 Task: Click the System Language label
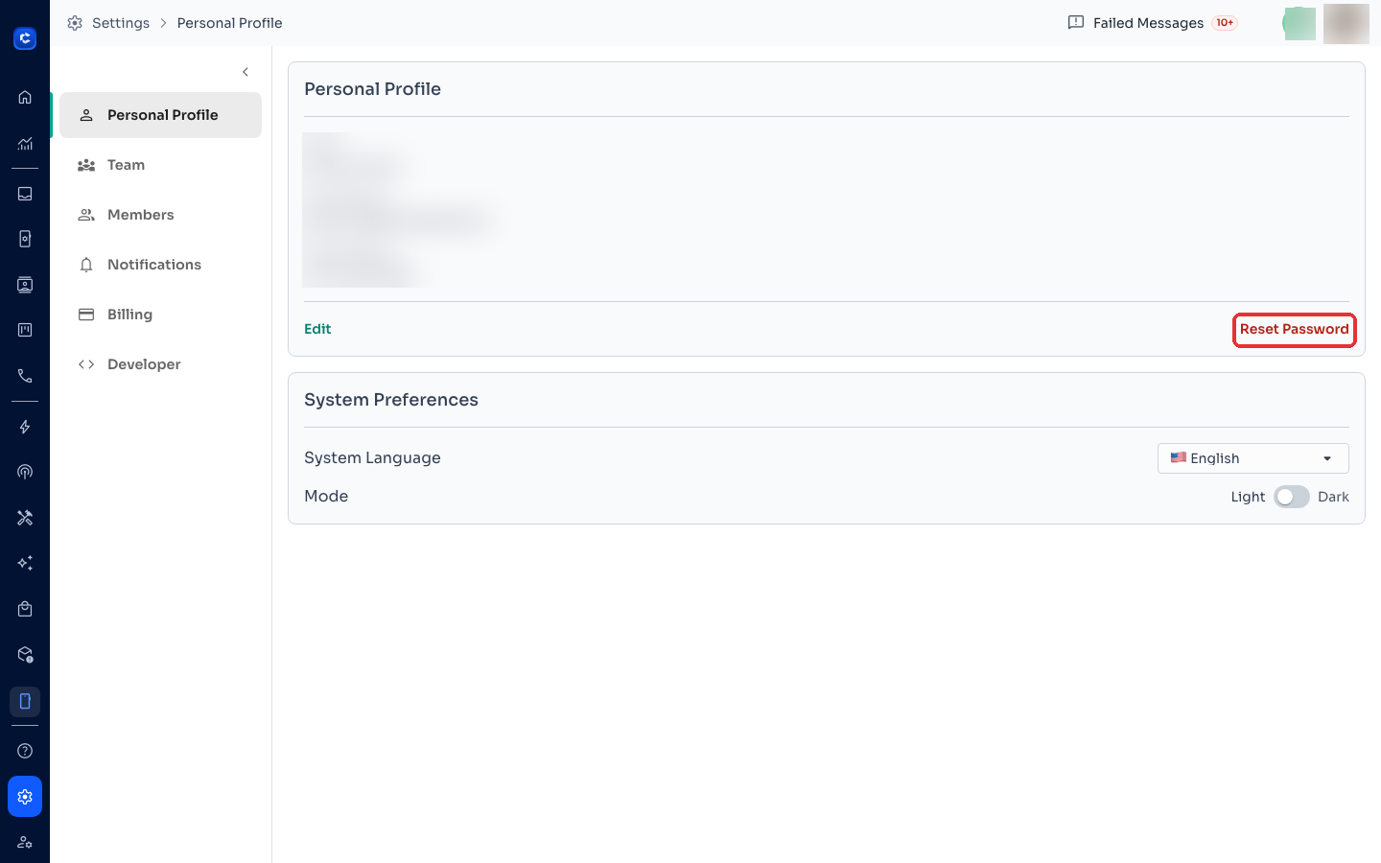372,458
